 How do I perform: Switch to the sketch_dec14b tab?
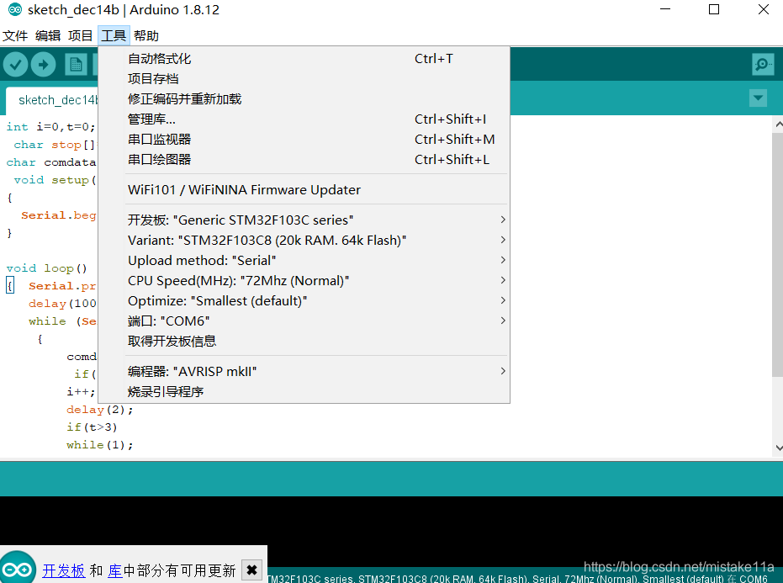54,100
